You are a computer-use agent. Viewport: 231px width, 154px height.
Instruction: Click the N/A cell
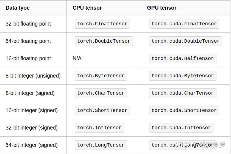click(77, 58)
